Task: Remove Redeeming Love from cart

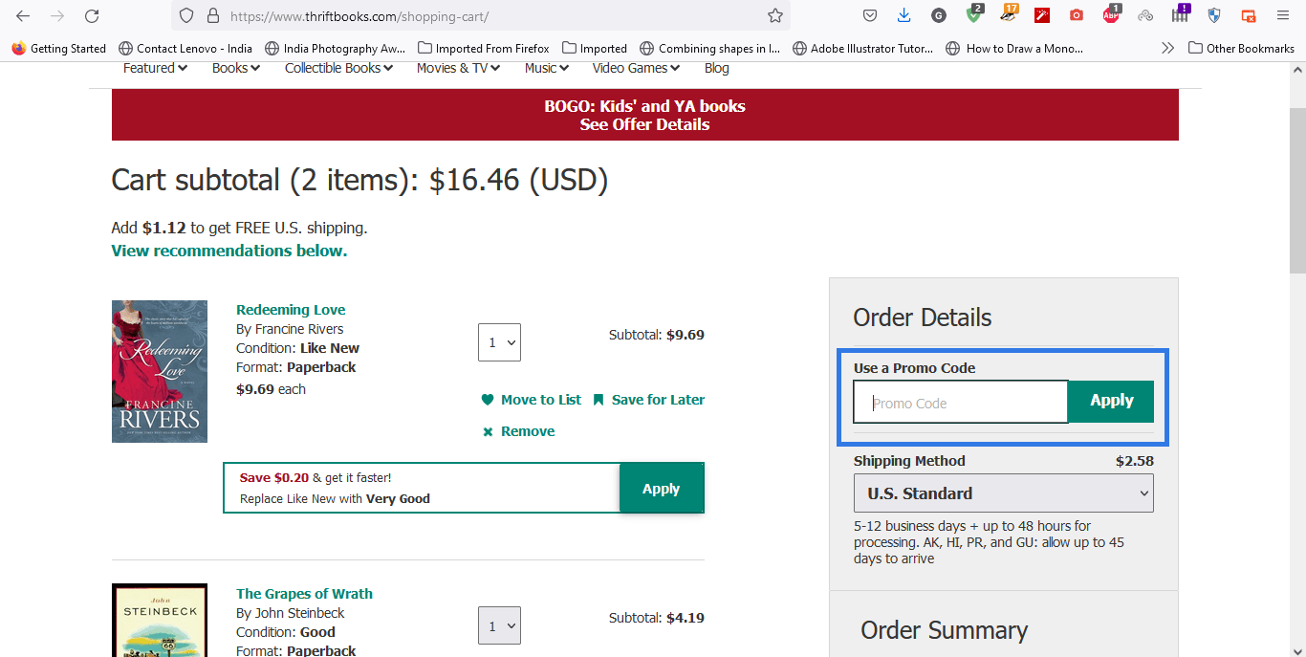Action: 518,431
